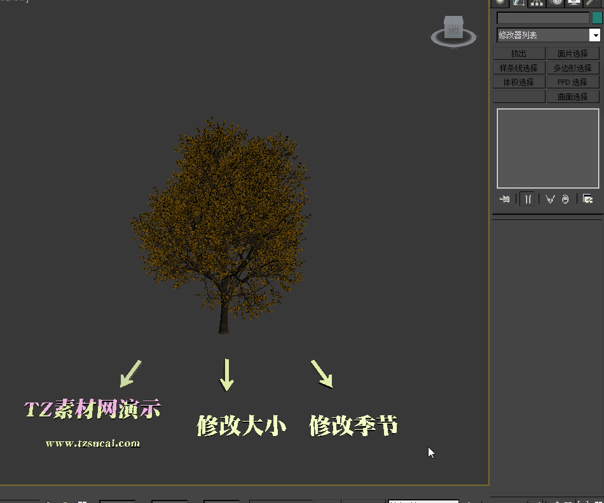Click the FFD 选择 button
The width and height of the screenshot is (604, 503).
click(x=573, y=82)
